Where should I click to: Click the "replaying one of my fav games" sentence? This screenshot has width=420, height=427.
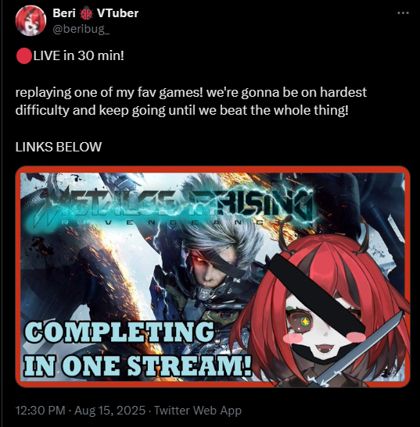(109, 93)
